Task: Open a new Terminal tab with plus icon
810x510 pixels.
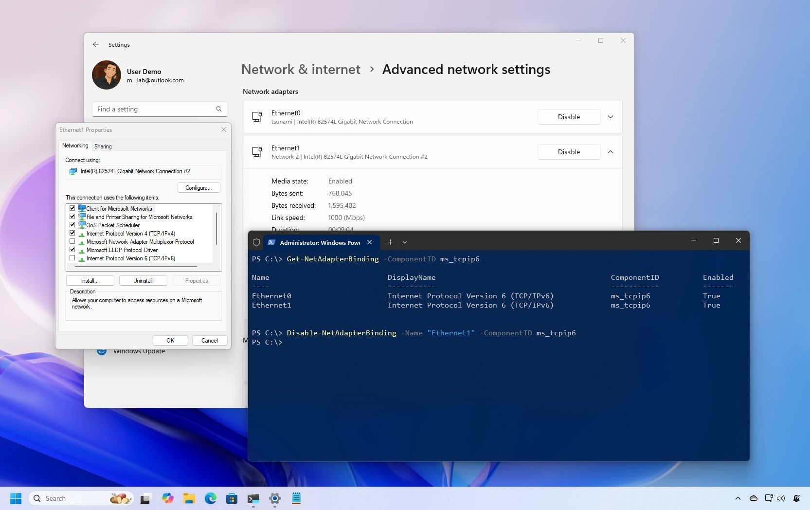Action: [x=390, y=242]
